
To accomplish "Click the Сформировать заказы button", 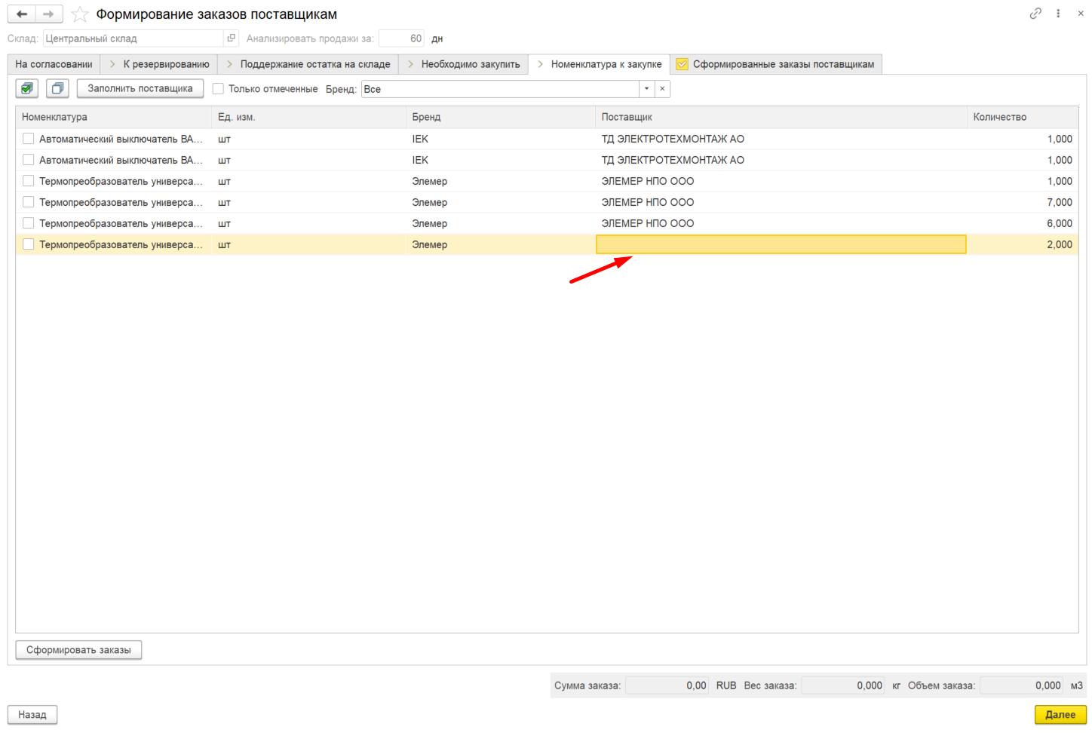I will click(x=78, y=650).
